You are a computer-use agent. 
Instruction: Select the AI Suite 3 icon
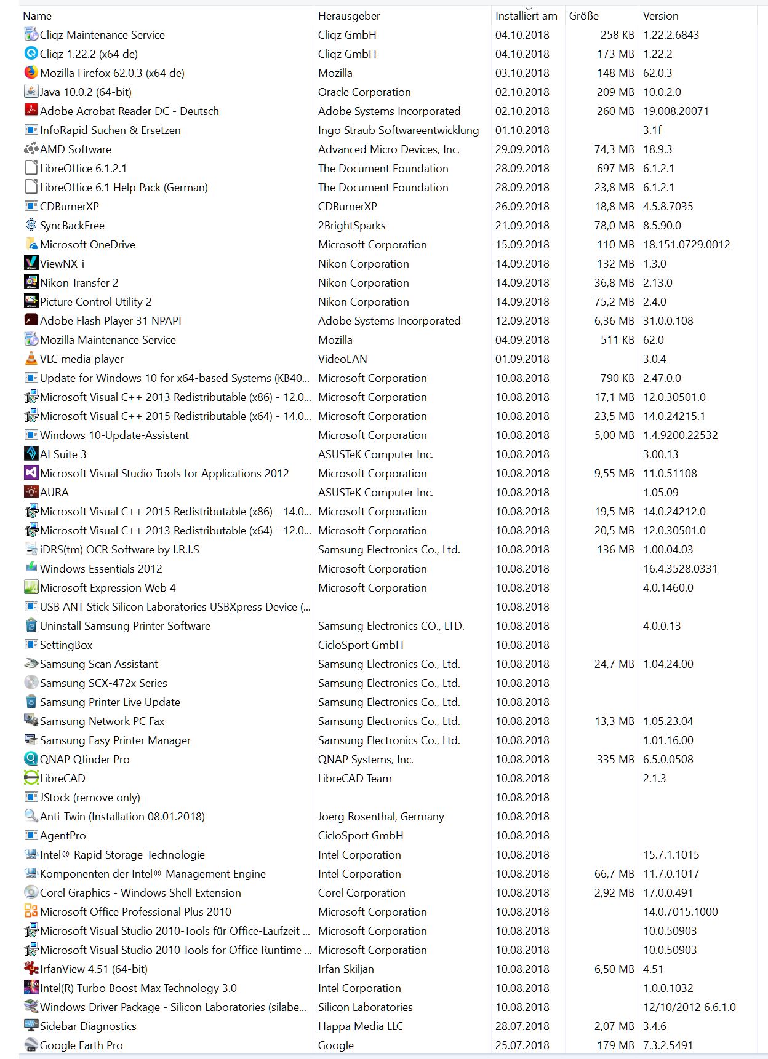31,454
